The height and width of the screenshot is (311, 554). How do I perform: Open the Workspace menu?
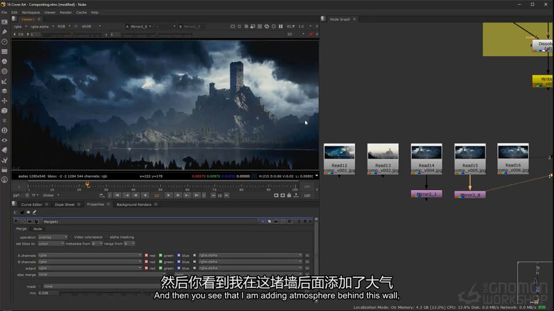coord(31,12)
